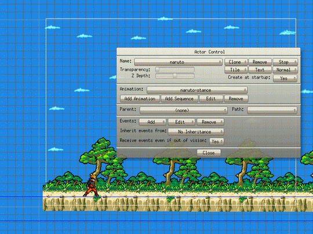Click the Add Animation button
The width and height of the screenshot is (313, 234).
(140, 99)
